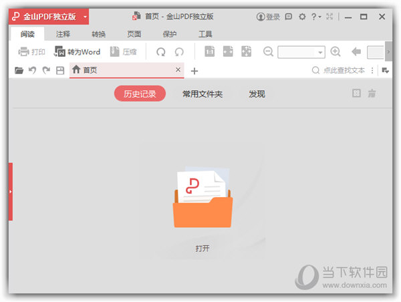Click the previous page arrow icon
Viewport: 401px width, 302px height.
pos(356,51)
